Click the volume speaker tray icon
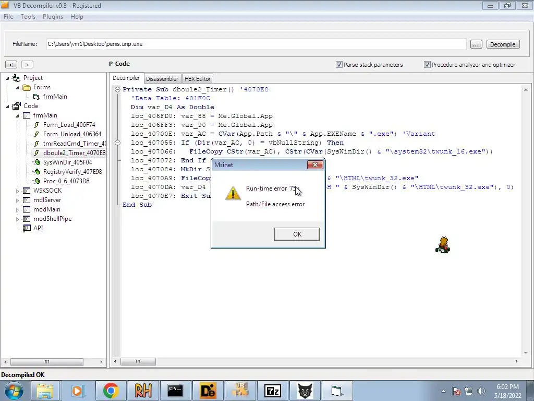Screen dimensions: 534x401 click(481, 391)
